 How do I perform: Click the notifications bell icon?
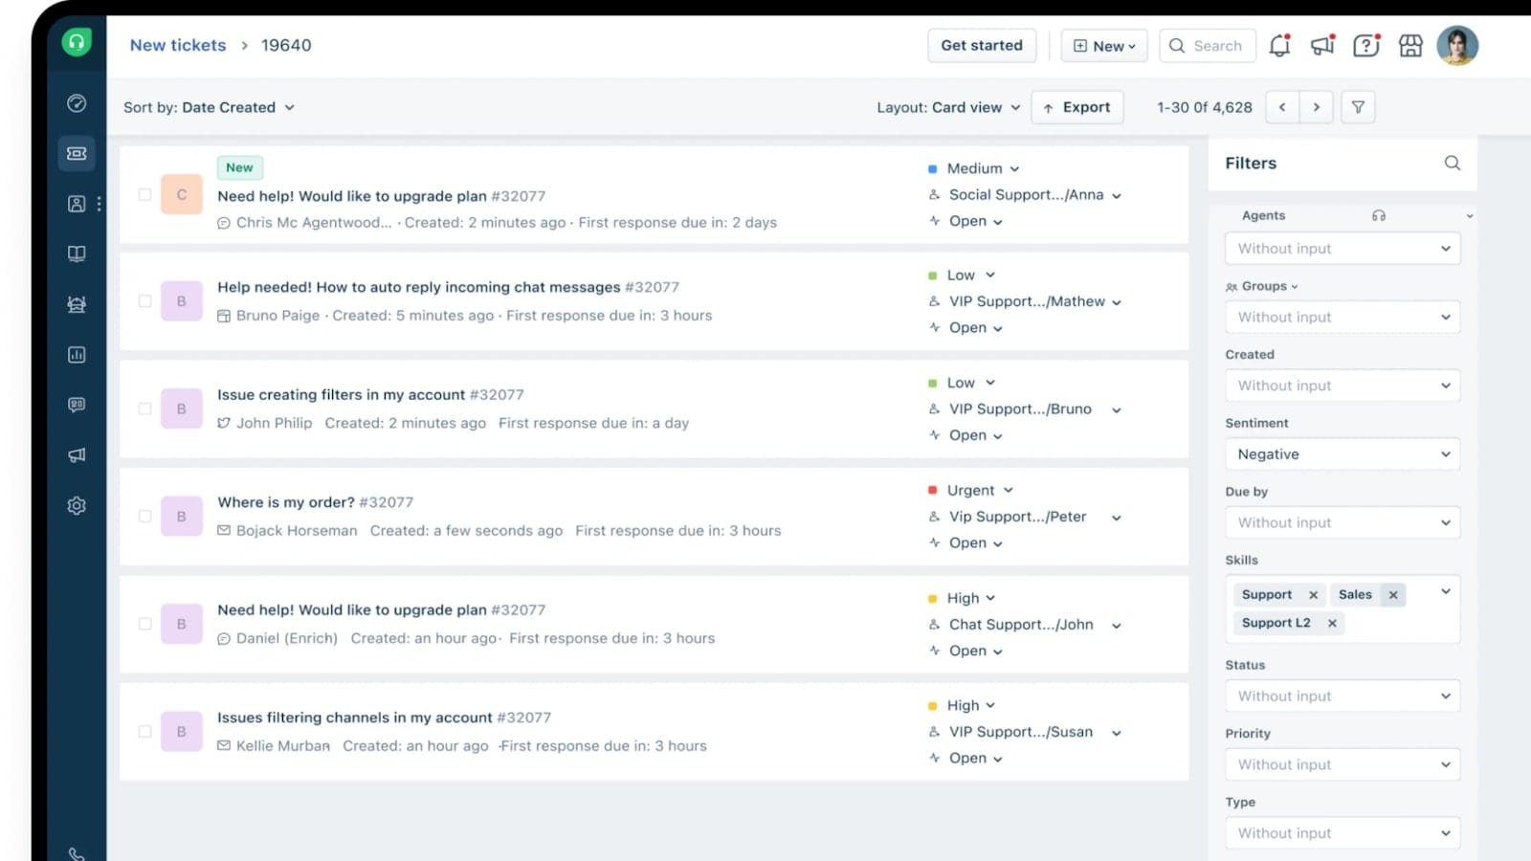click(1280, 45)
